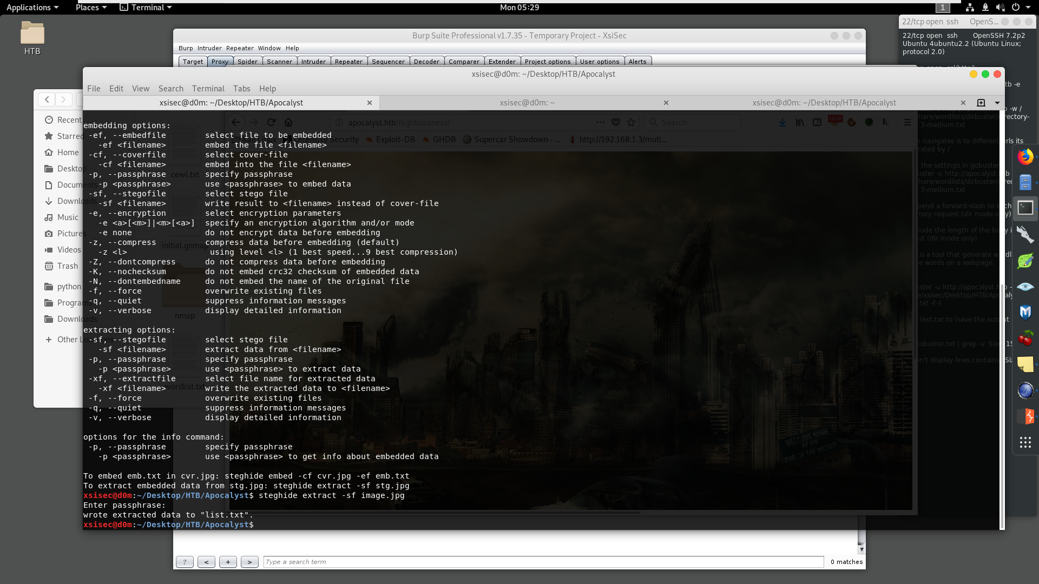
Task: Open the HTB folder on the desktop
Action: pos(32,38)
